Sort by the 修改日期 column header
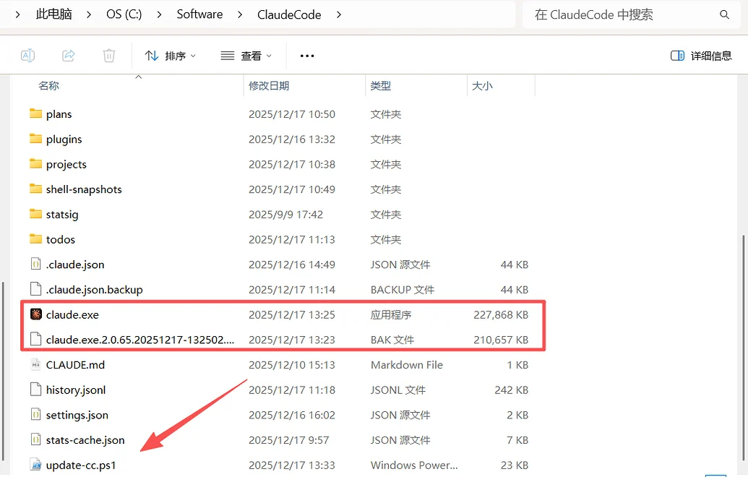Screen dimensions: 748x477 [x=269, y=86]
